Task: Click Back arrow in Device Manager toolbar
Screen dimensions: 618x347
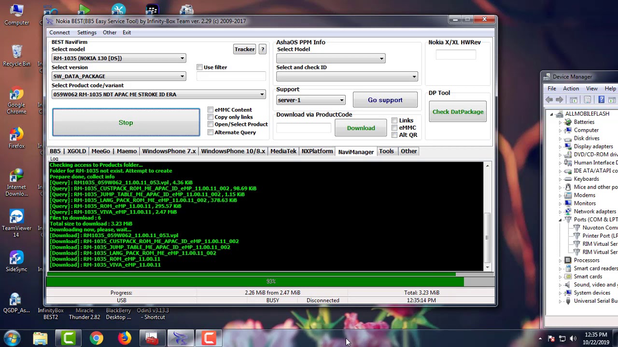Action: coord(549,100)
